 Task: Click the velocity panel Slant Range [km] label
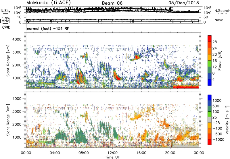click(8, 120)
